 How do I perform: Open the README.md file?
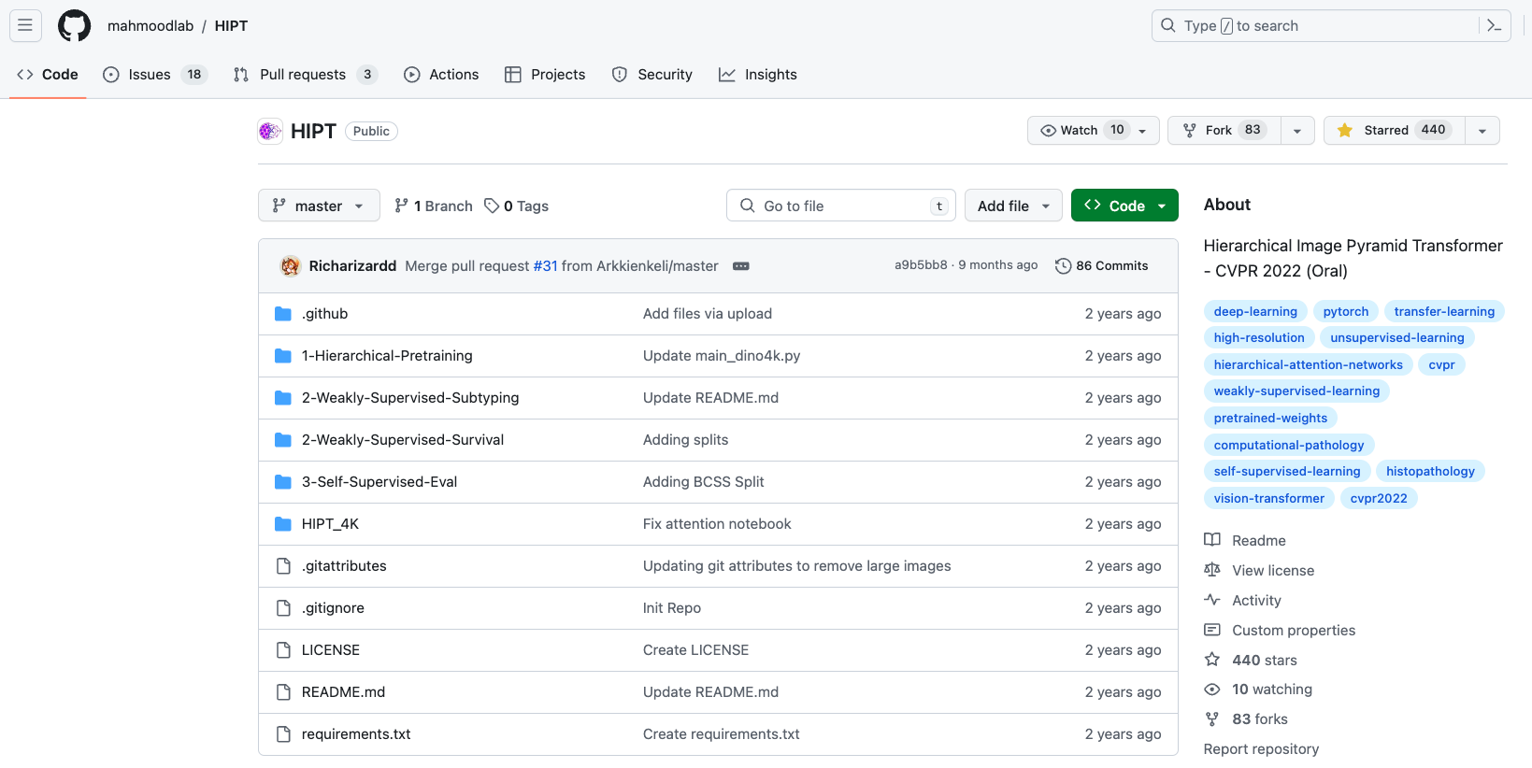point(343,692)
